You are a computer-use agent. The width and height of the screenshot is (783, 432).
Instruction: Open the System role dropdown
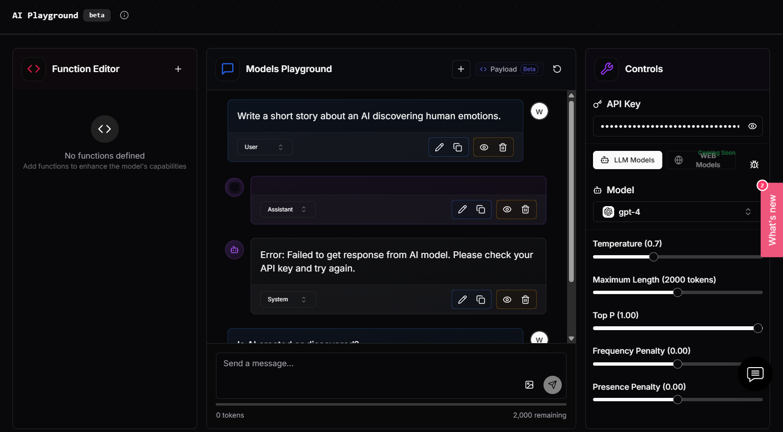[288, 299]
